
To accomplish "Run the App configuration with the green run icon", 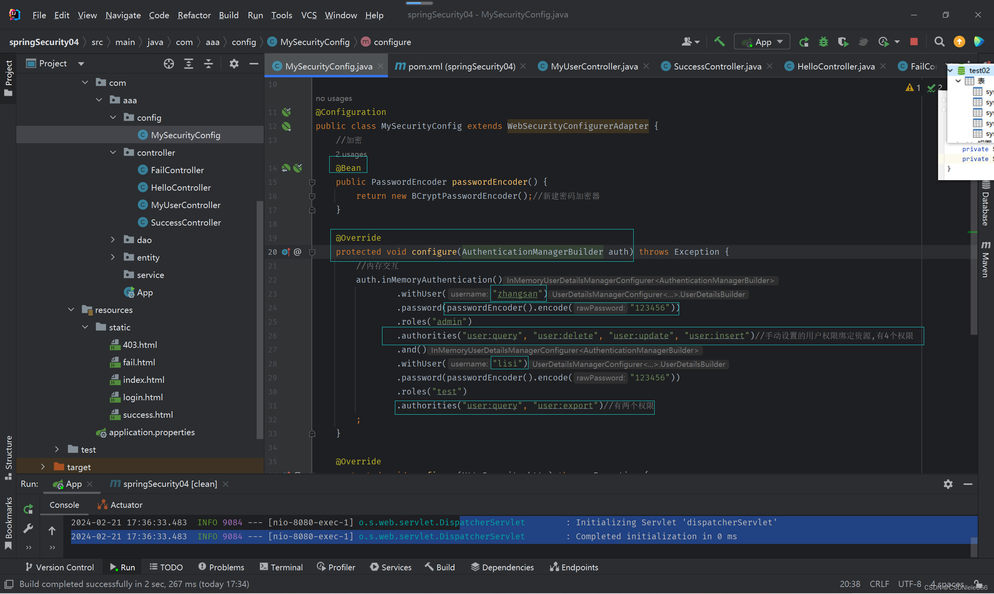I will 804,41.
